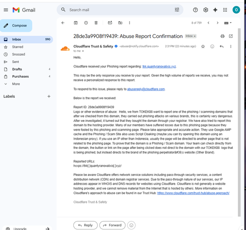
Task: Expand the "to me" details arrow
Action: (x=83, y=51)
